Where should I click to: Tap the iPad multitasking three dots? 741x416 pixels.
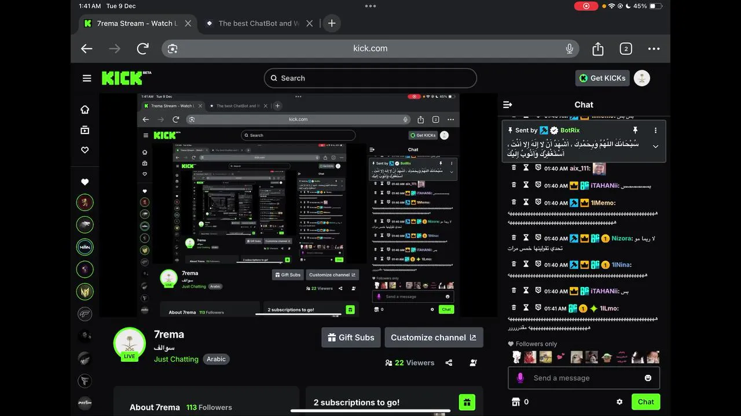pyautogui.click(x=370, y=6)
